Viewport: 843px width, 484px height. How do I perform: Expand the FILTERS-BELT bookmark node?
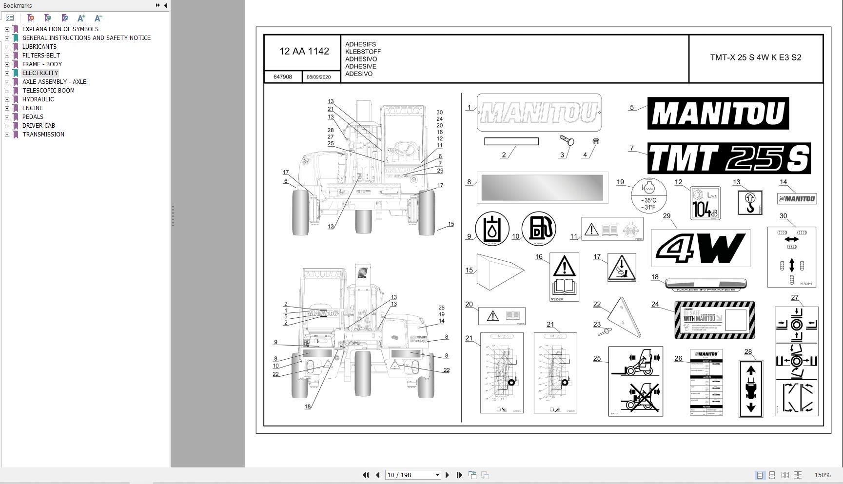7,55
